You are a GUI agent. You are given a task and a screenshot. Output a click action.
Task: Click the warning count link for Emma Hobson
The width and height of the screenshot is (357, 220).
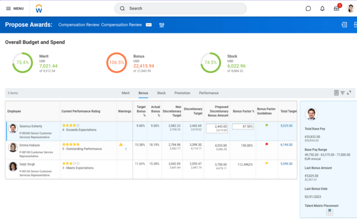pos(126,149)
